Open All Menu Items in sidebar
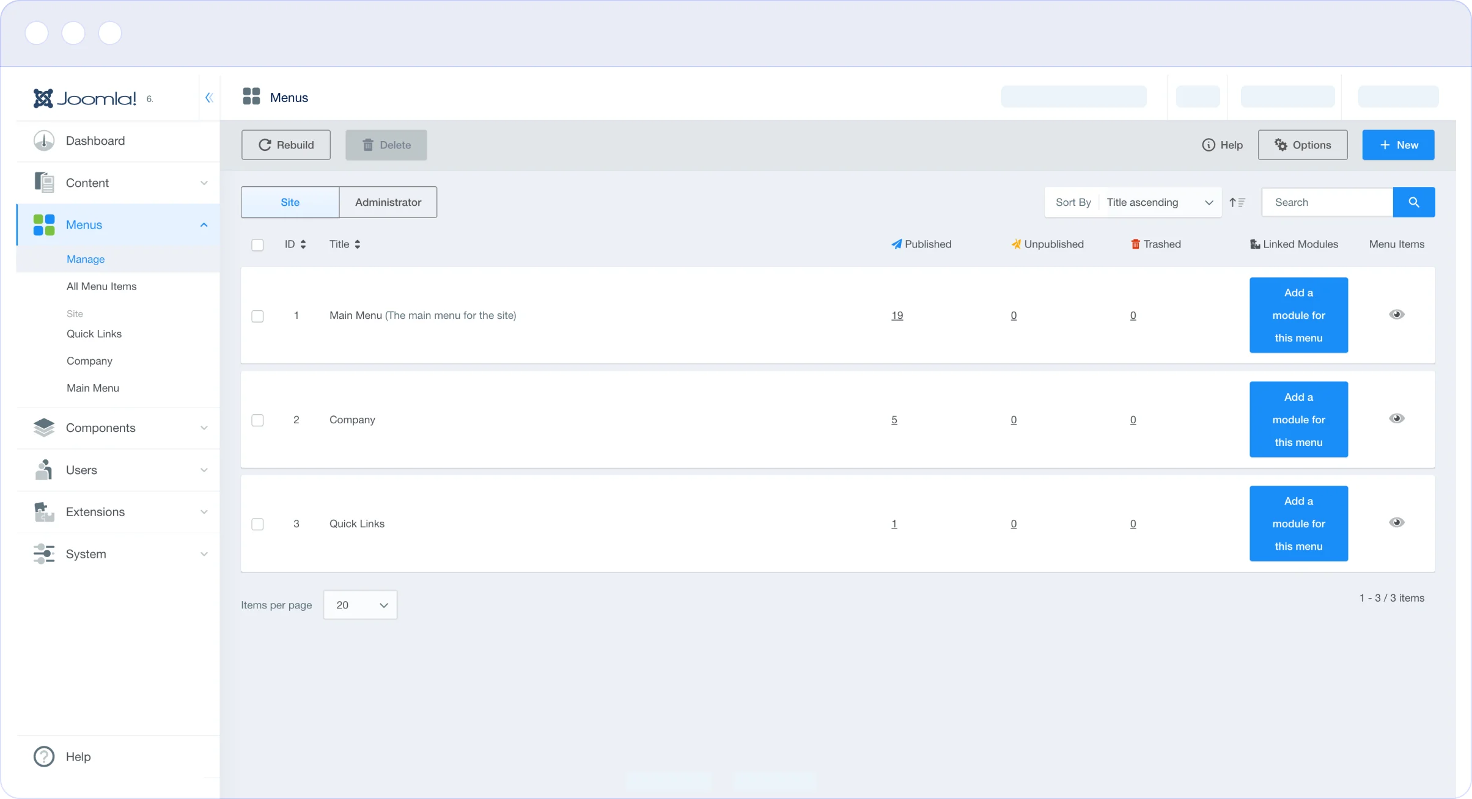The height and width of the screenshot is (799, 1472). (101, 286)
